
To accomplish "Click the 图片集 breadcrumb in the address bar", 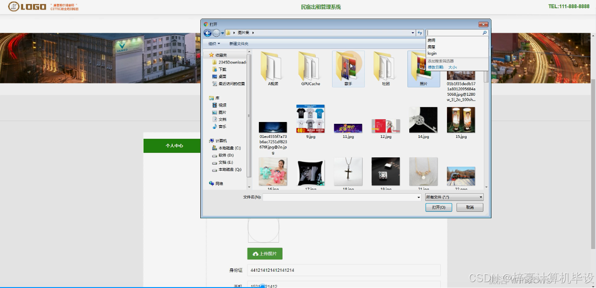I will [243, 33].
